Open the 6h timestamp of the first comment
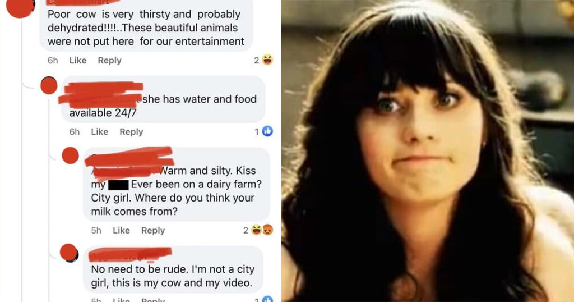 [53, 60]
